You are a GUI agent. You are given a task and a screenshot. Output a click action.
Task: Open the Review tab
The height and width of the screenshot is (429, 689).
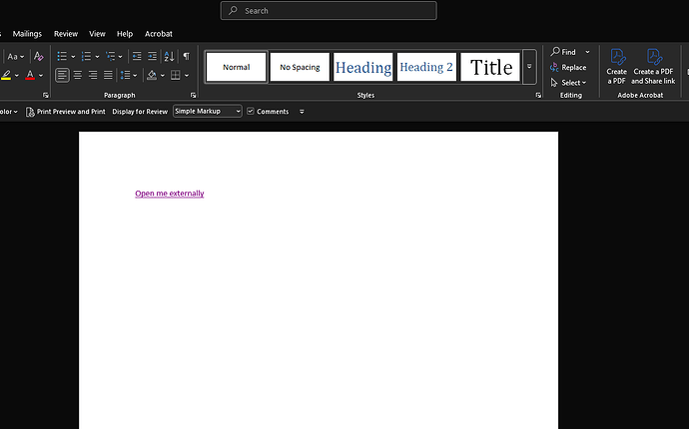[x=66, y=34]
